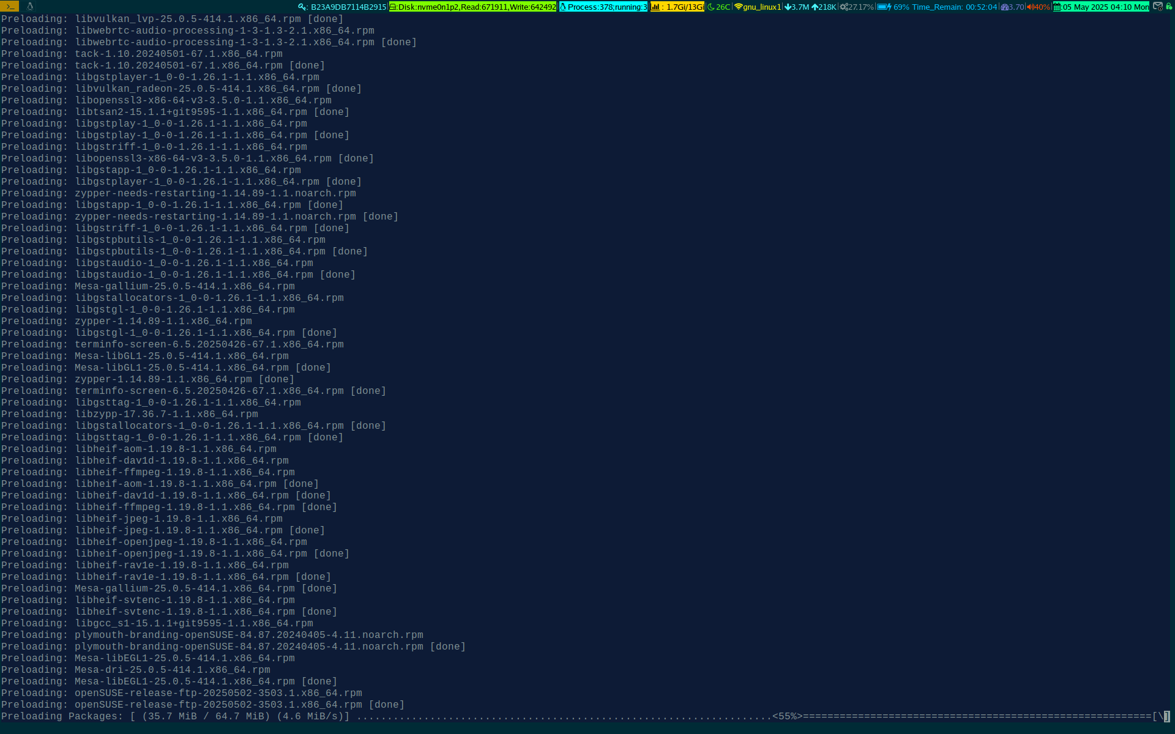Click the Tux penguin workspace icon
1175x734 pixels.
click(x=29, y=6)
